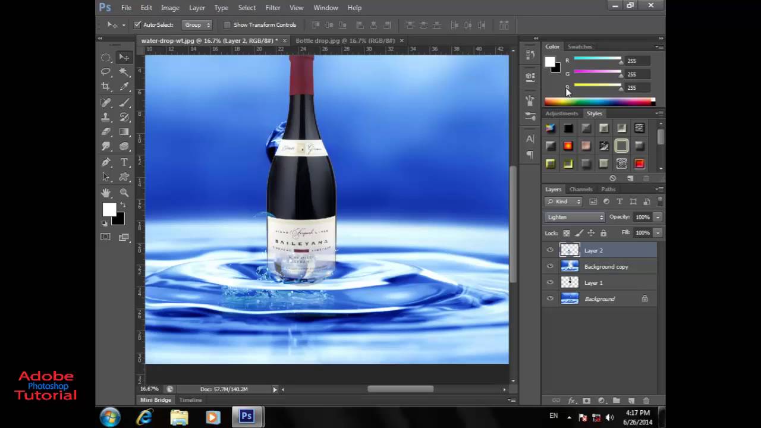
Task: Open the Fill slider dropdown arrow
Action: pyautogui.click(x=658, y=233)
